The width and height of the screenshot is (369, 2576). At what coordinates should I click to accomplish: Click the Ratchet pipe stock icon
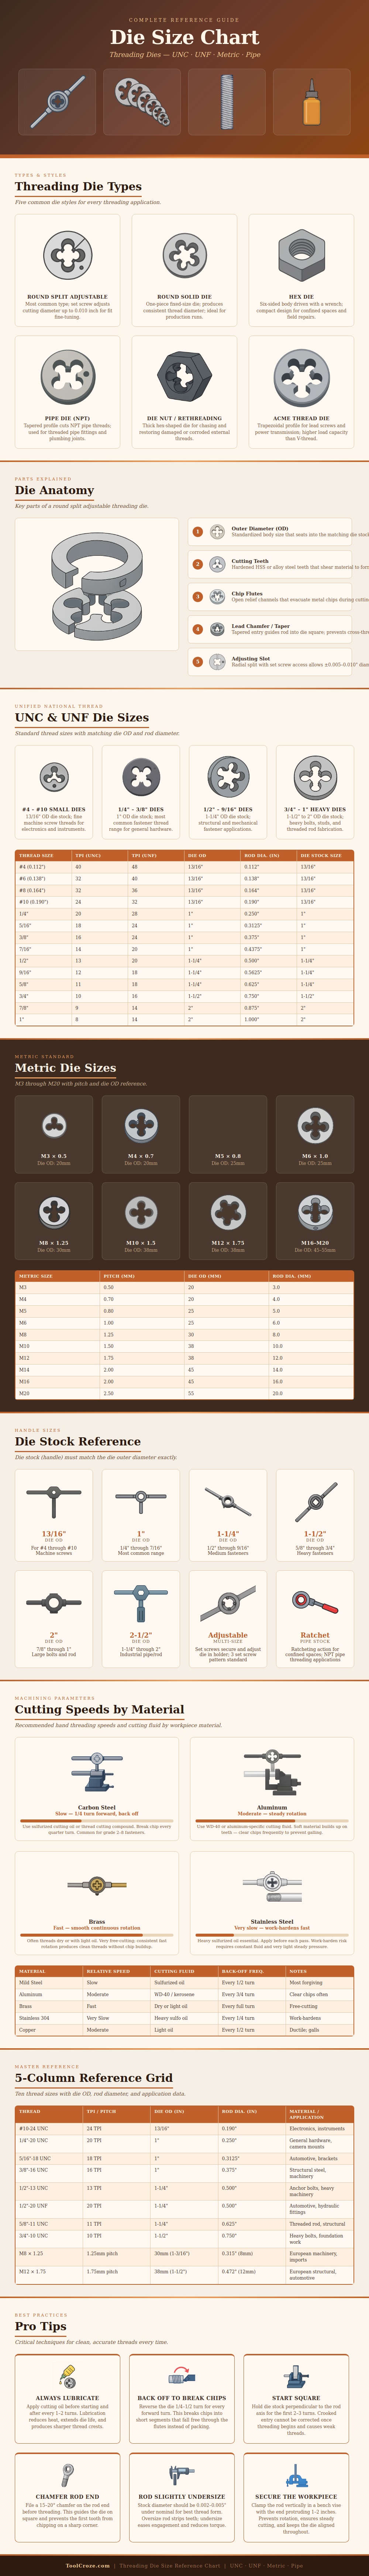pyautogui.click(x=315, y=1603)
